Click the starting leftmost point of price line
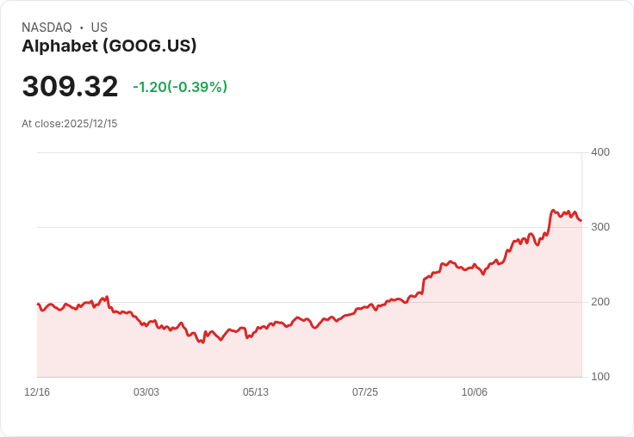 38,304
